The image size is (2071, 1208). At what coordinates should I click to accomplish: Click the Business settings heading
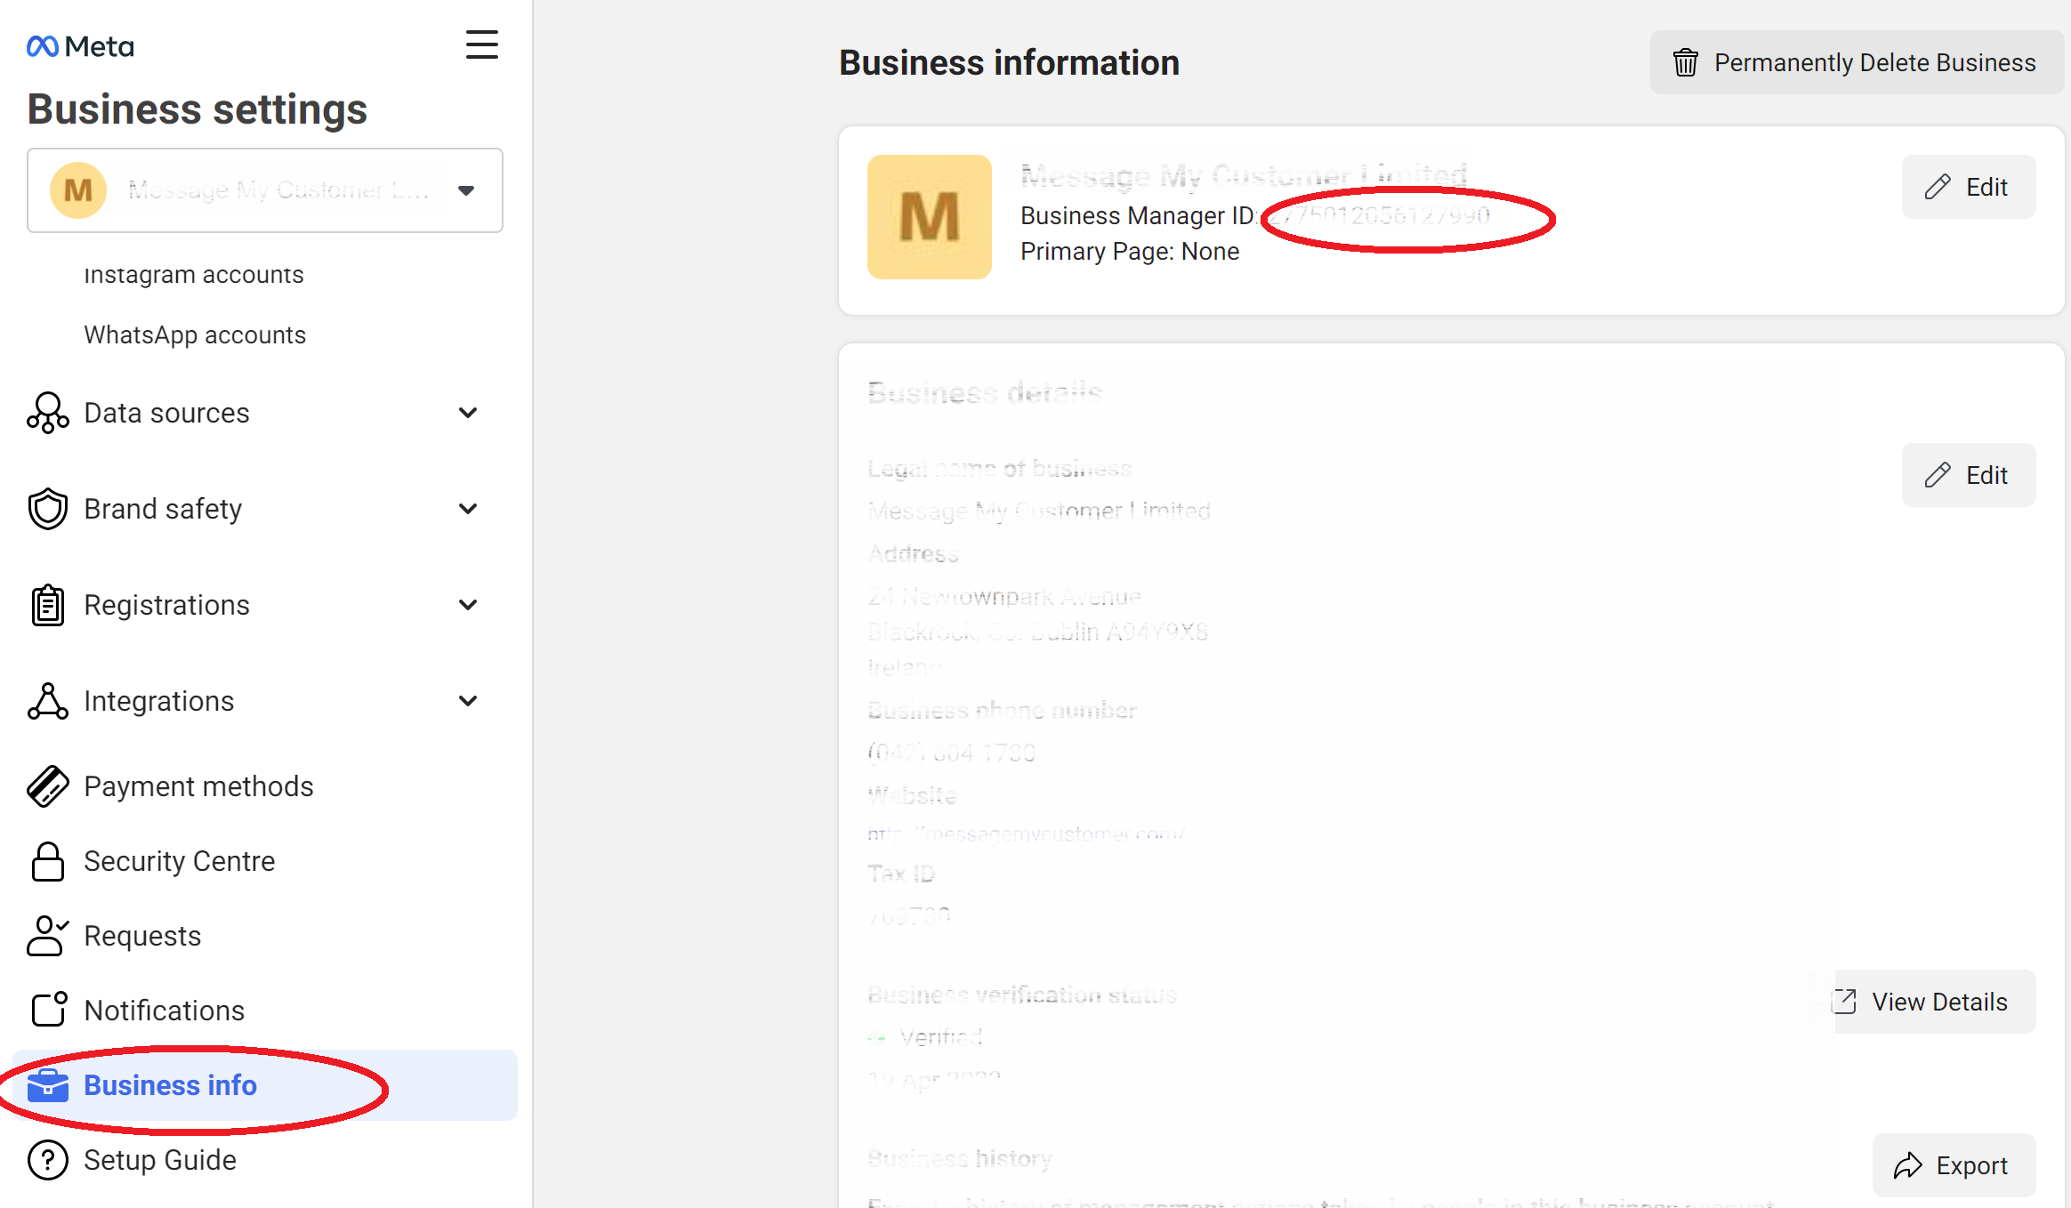click(x=197, y=109)
